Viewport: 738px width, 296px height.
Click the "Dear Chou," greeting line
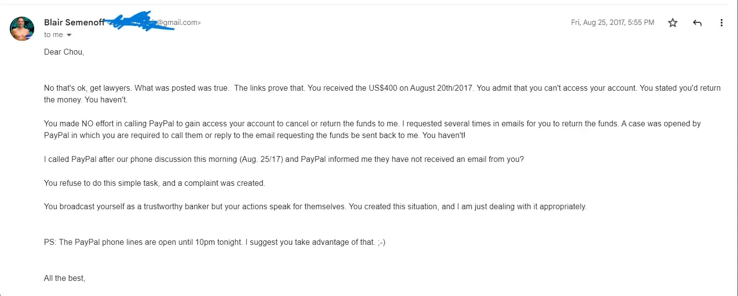[64, 52]
